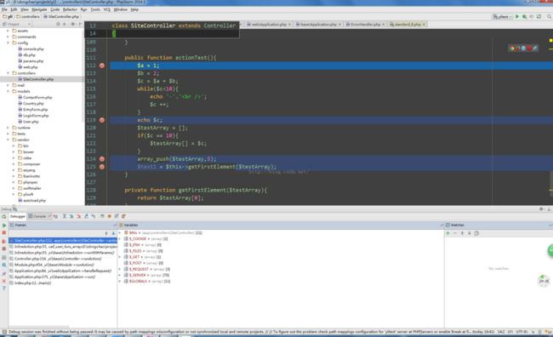Resume program with green play icon in debug panel

tap(4, 226)
